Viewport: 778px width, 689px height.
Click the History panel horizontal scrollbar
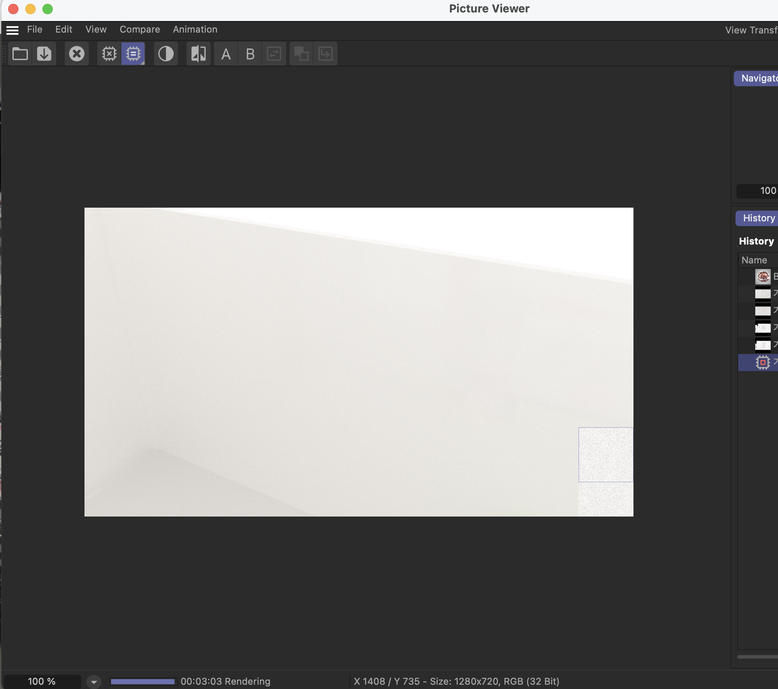(x=757, y=657)
